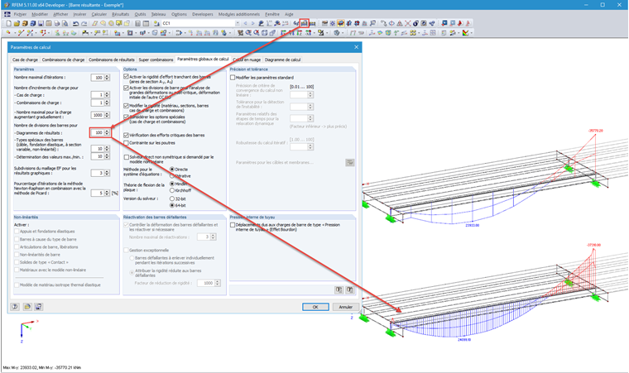Click the new node tool icon

8,33
